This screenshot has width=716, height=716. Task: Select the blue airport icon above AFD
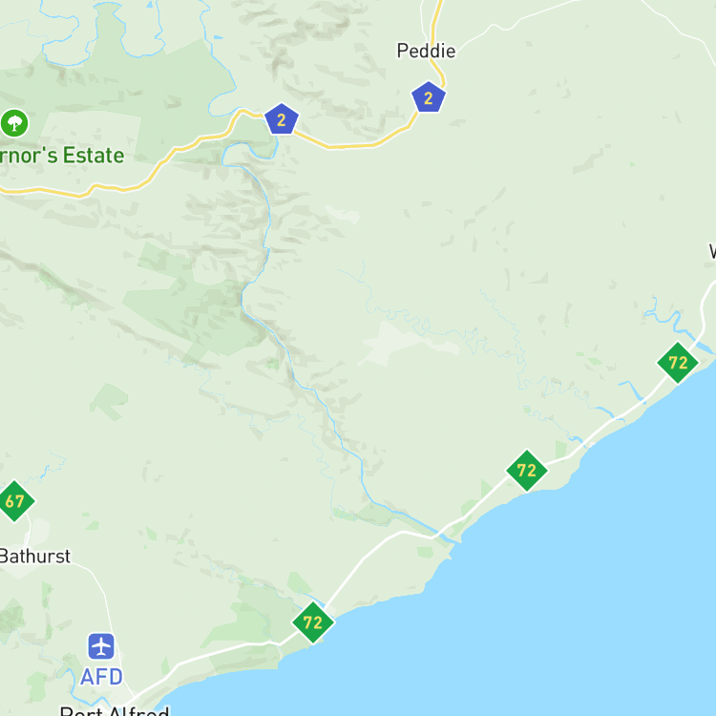[101, 646]
